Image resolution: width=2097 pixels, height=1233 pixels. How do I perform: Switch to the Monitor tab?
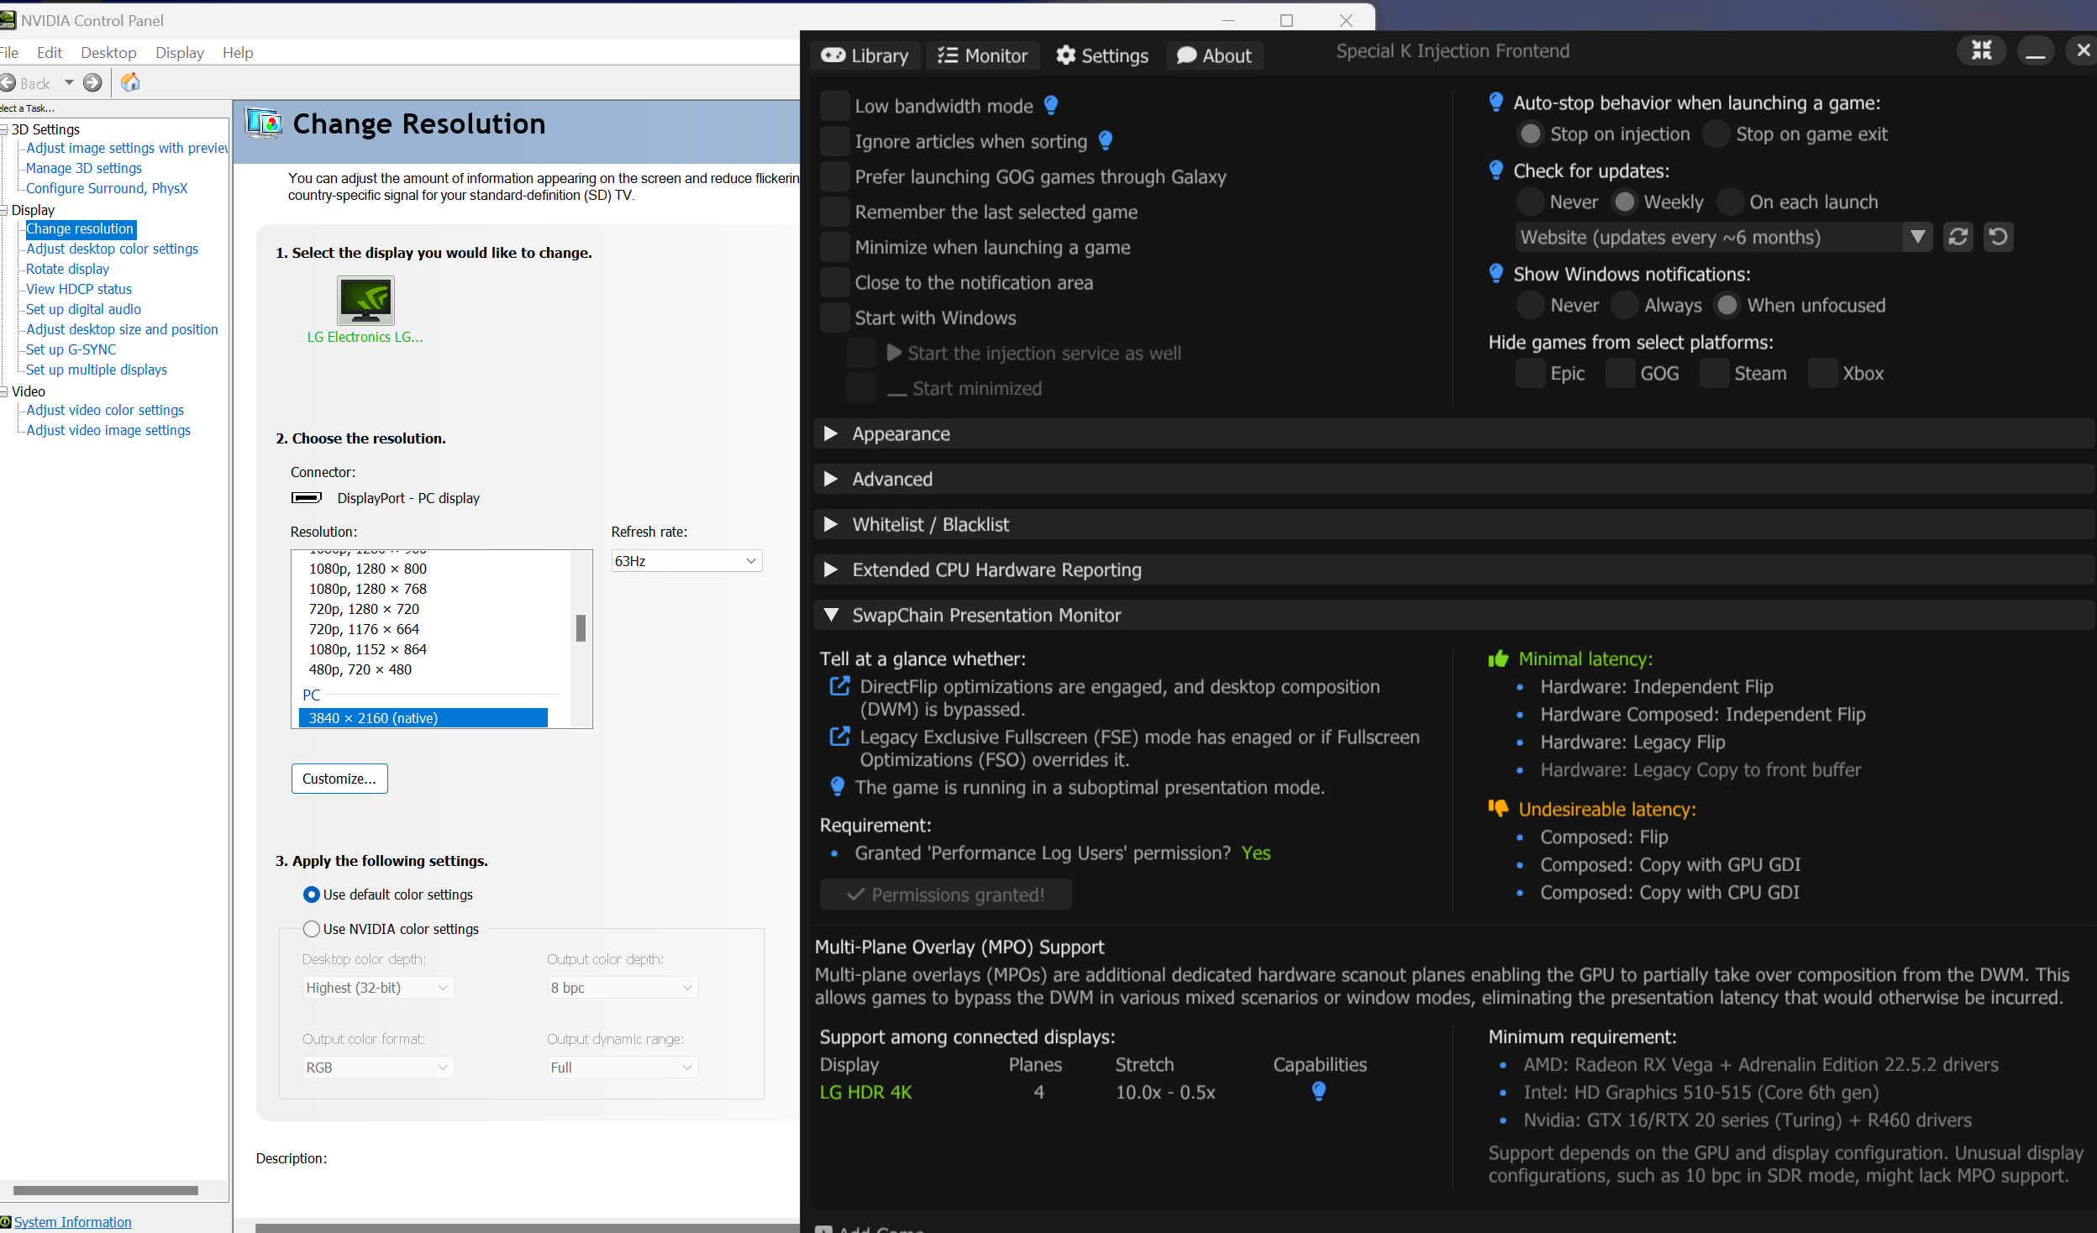982,55
